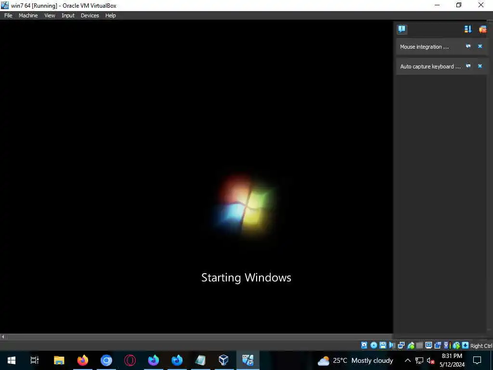Open the clock showing 8:31 PM
This screenshot has height=370, width=493.
click(x=452, y=360)
